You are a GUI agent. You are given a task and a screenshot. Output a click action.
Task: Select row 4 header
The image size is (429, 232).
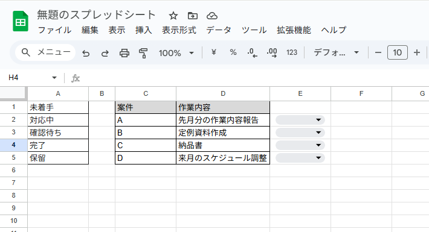click(x=13, y=145)
